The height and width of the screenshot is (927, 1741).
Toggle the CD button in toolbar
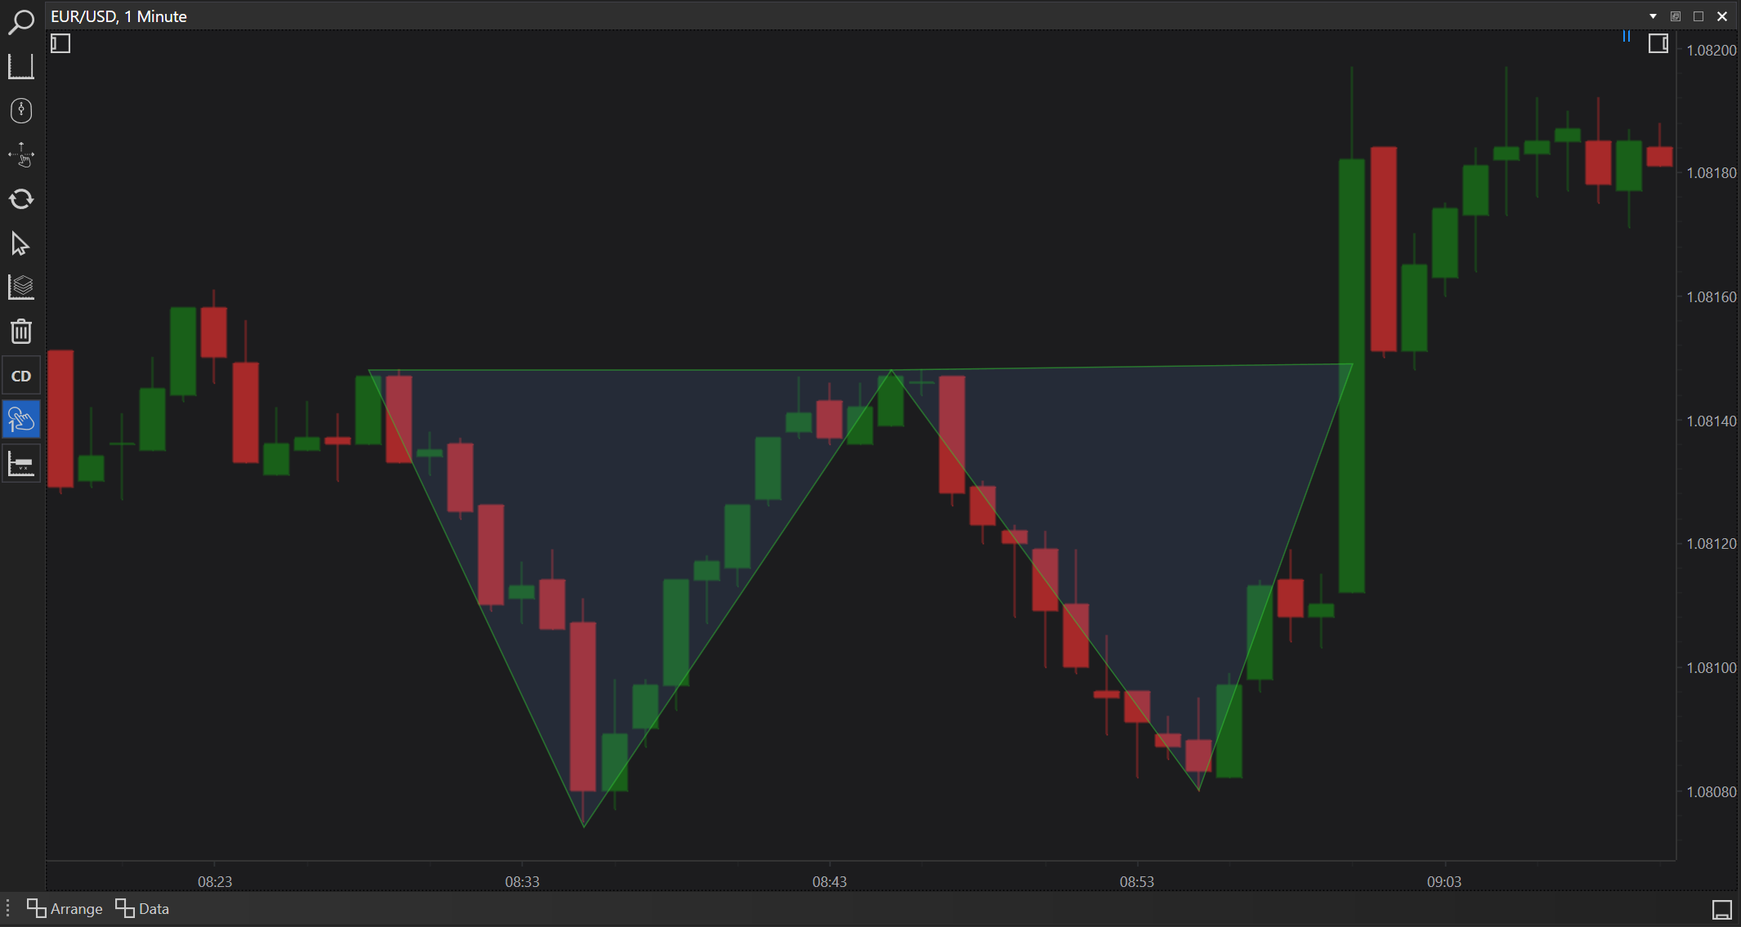point(20,376)
